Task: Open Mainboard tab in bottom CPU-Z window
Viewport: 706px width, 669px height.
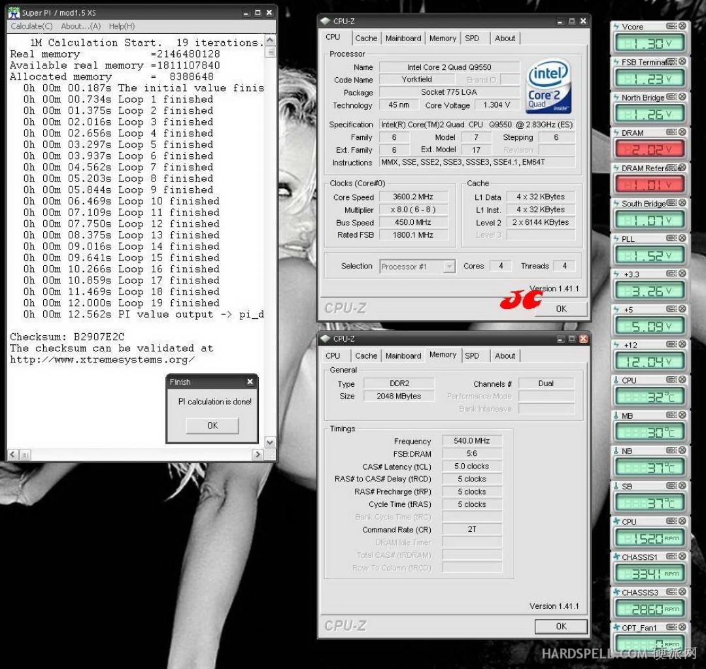Action: coord(403,355)
